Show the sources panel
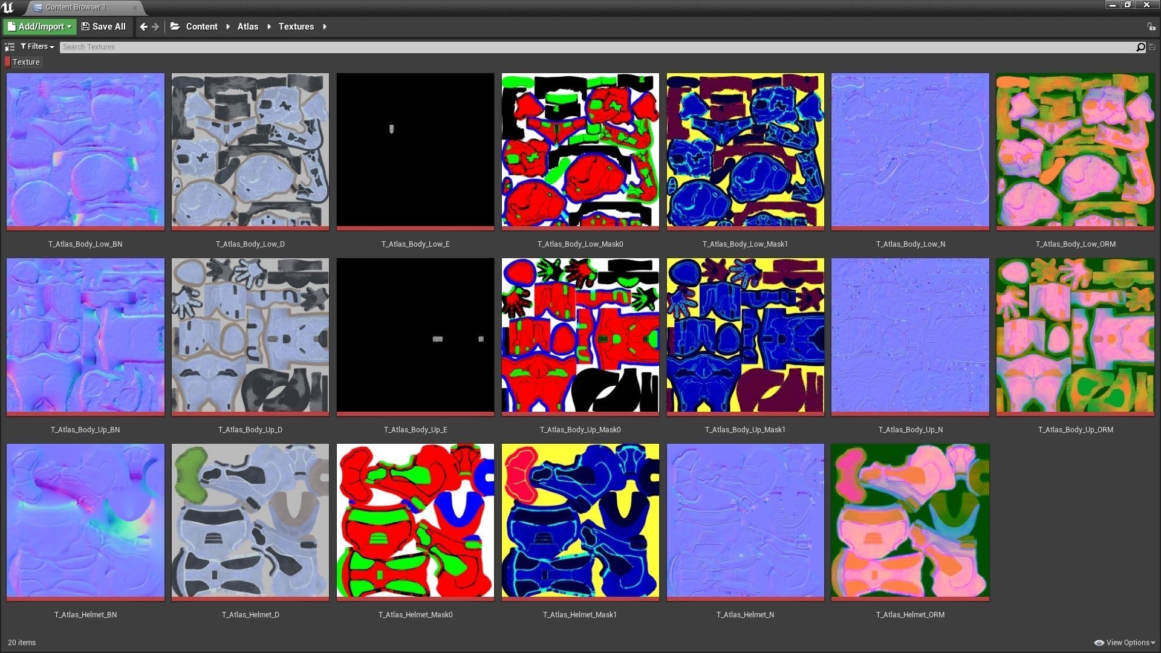 [x=10, y=47]
